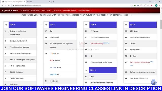Image resolution: width=162 pixels, height=91 pixels.
Task: Open Our Affliation nav item
Action: 70,11
